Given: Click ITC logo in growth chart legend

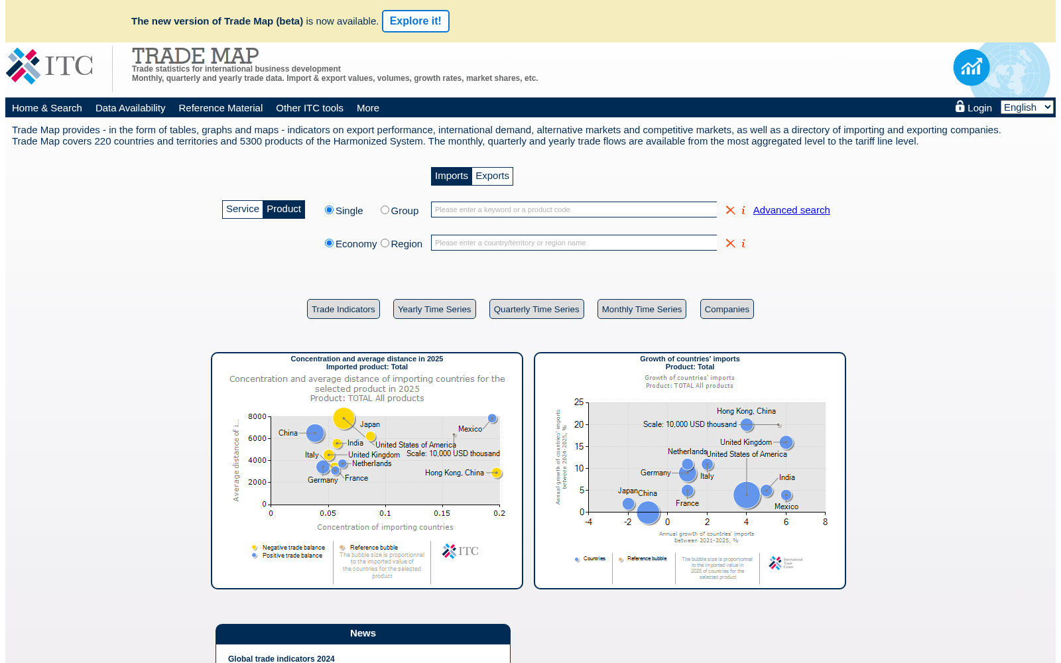Looking at the screenshot, I should pyautogui.click(x=785, y=563).
